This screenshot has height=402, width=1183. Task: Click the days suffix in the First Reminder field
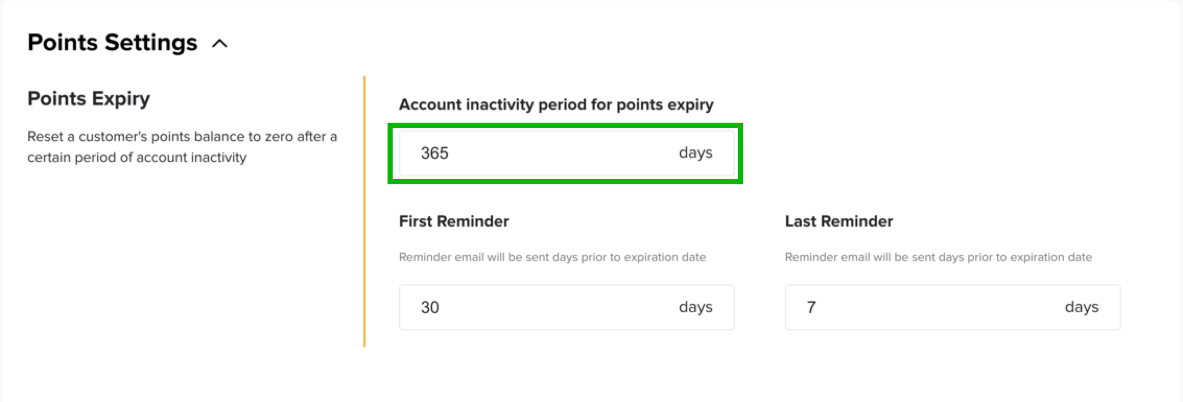click(695, 307)
